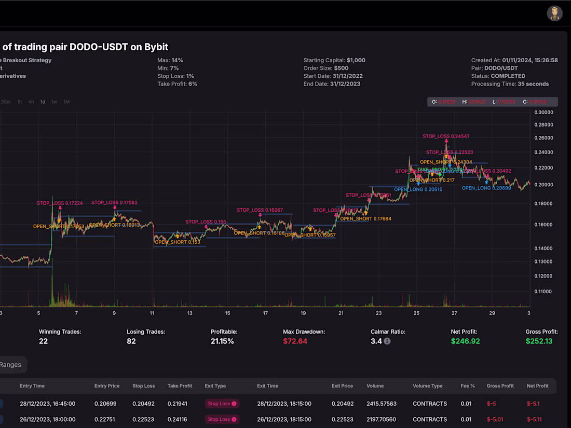Click the OHLC legend bar above the chart
This screenshot has height=428, width=571.
coord(493,102)
